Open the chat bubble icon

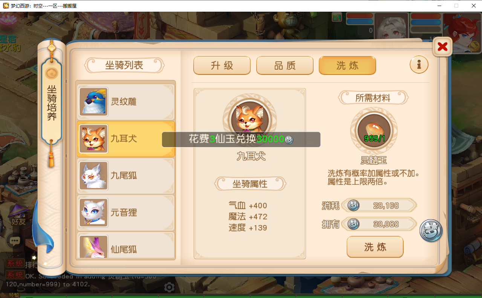[15, 241]
